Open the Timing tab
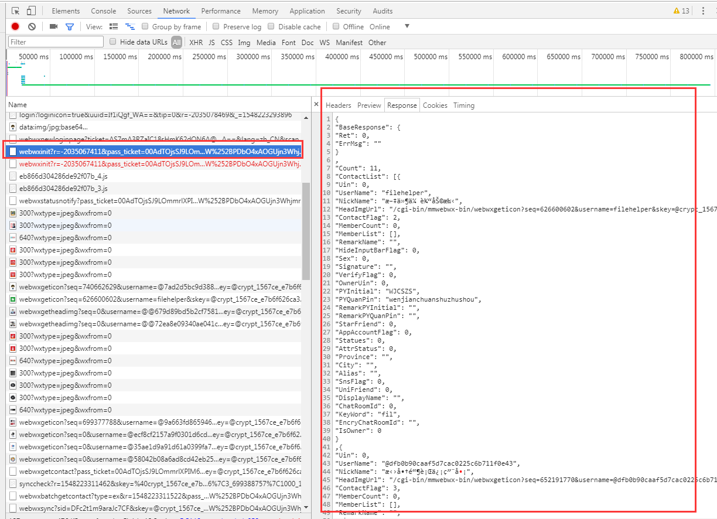Screen dimensions: 717x519 tap(463, 105)
